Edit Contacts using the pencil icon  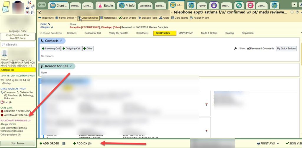coord(61,41)
